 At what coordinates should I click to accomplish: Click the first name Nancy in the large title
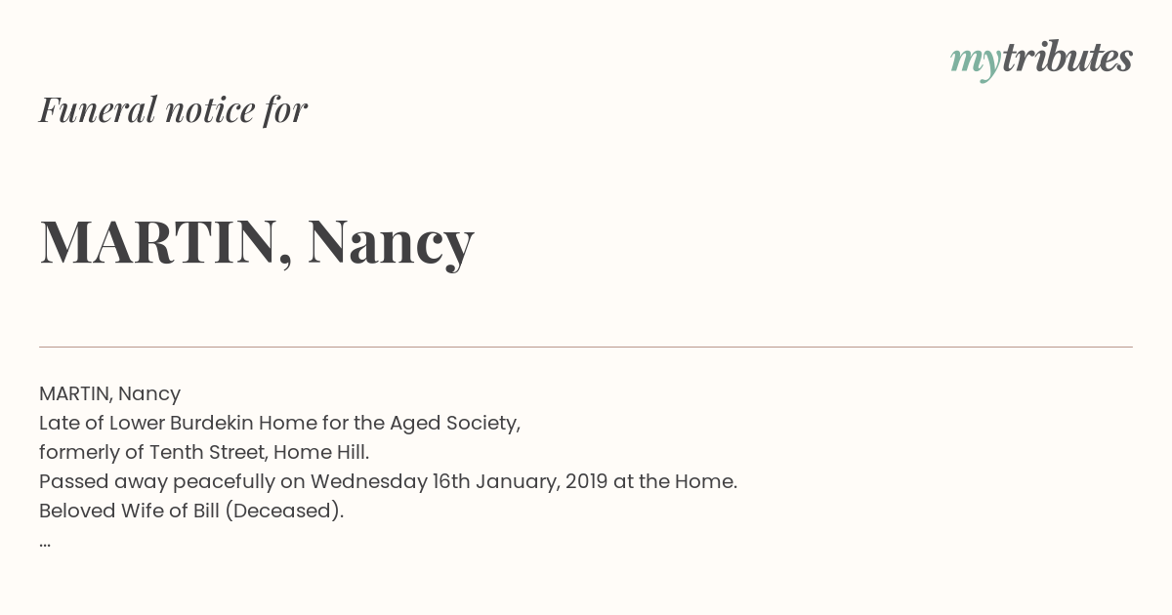point(391,244)
